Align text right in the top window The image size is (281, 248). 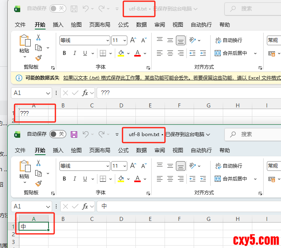[x=181, y=53]
